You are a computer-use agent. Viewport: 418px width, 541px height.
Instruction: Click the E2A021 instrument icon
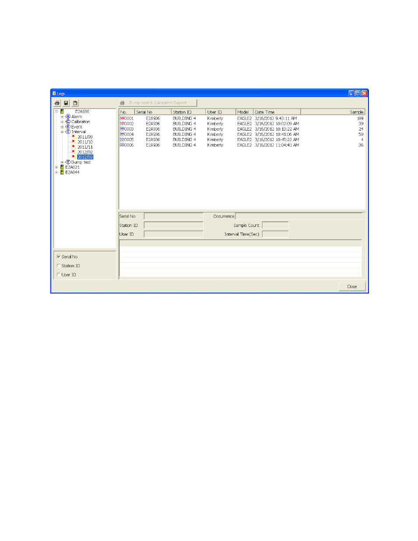tap(62, 167)
